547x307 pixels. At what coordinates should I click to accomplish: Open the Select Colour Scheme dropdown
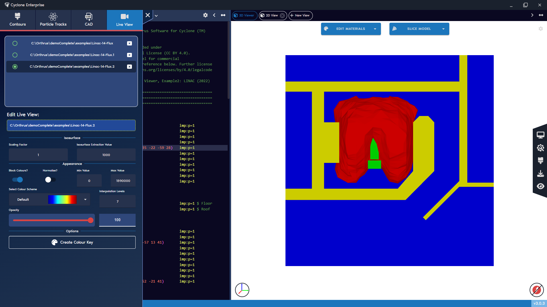tap(85, 199)
